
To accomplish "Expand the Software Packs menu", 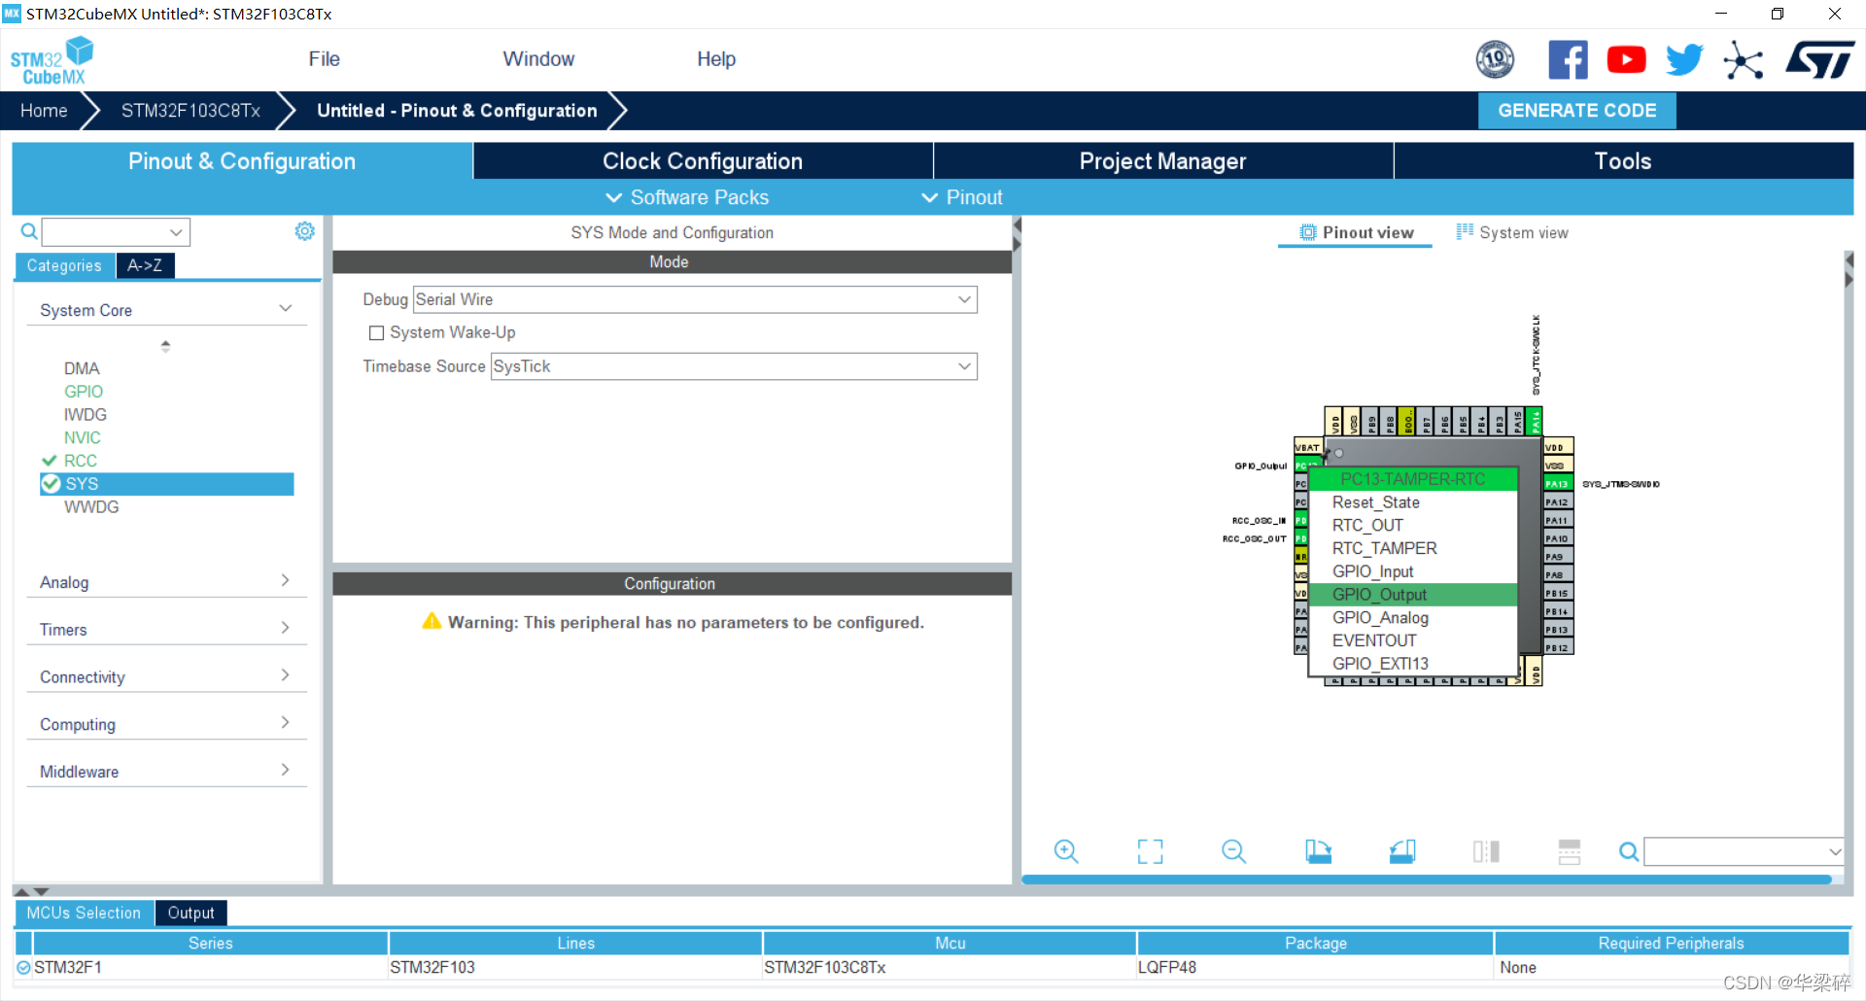I will (687, 197).
